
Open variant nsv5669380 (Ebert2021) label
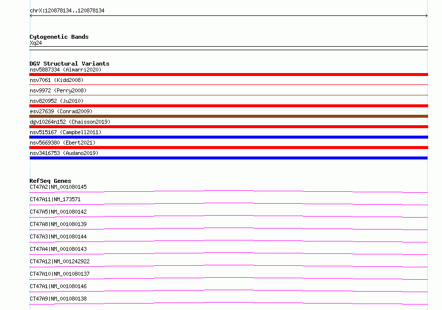63,143
